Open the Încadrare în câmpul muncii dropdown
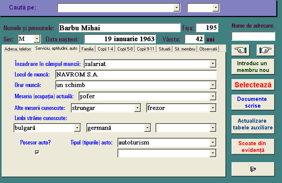The width and height of the screenshot is (282, 183). [x=213, y=63]
